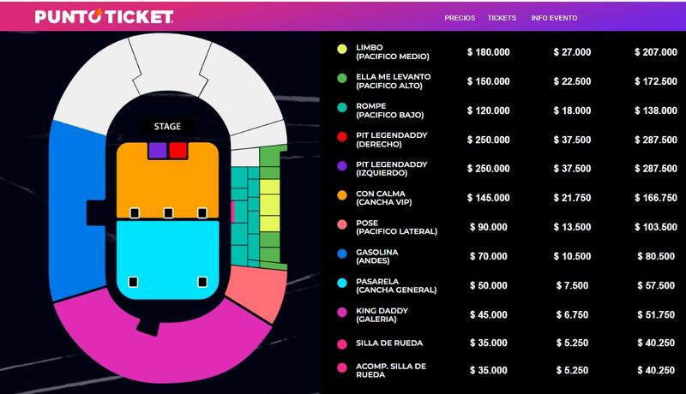This screenshot has width=686, height=394.
Task: Select the purple Pit Legendaddy Izquierdo block on map
Action: [158, 151]
